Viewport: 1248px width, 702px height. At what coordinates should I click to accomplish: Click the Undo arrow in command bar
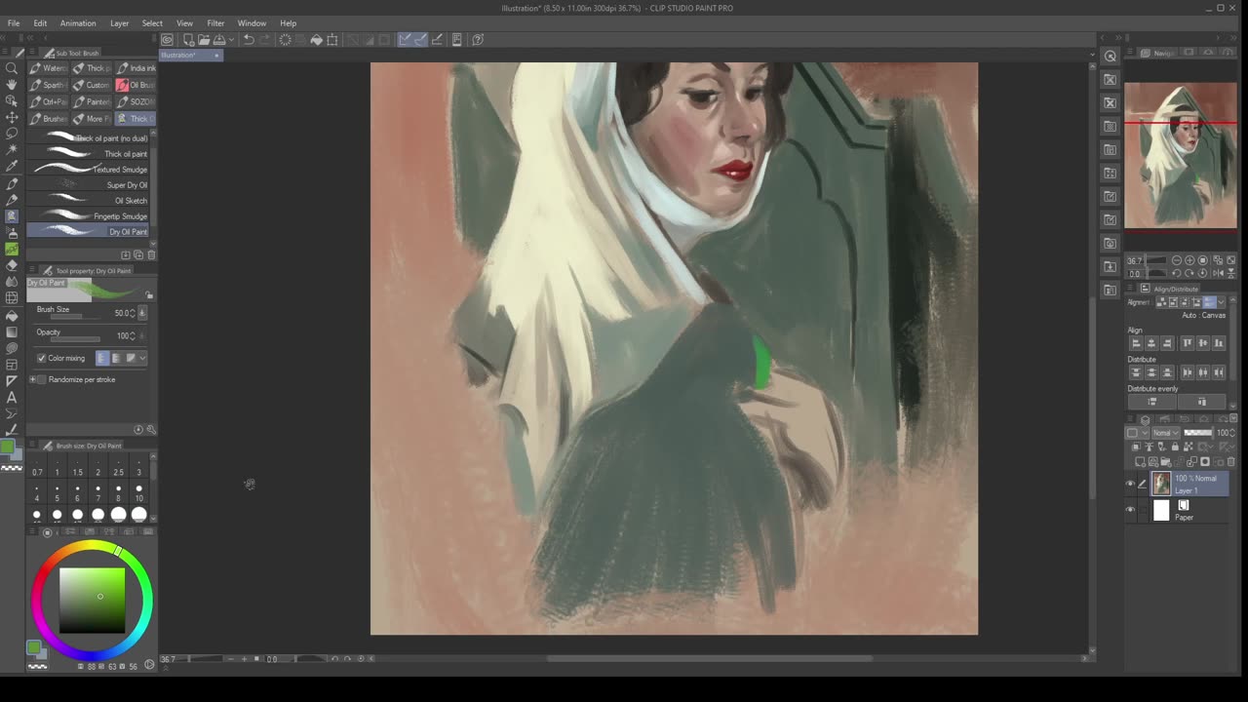(x=249, y=40)
